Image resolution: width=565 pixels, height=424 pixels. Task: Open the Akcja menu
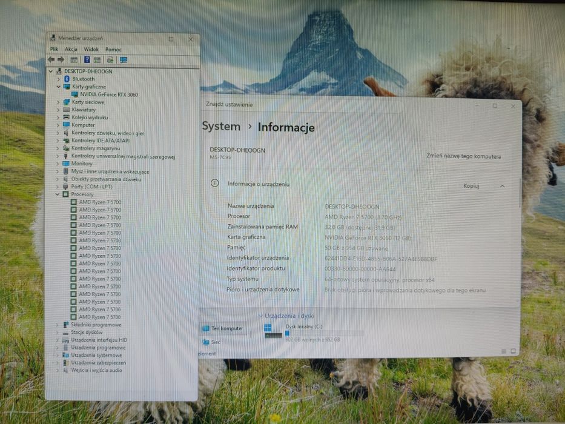(x=71, y=49)
